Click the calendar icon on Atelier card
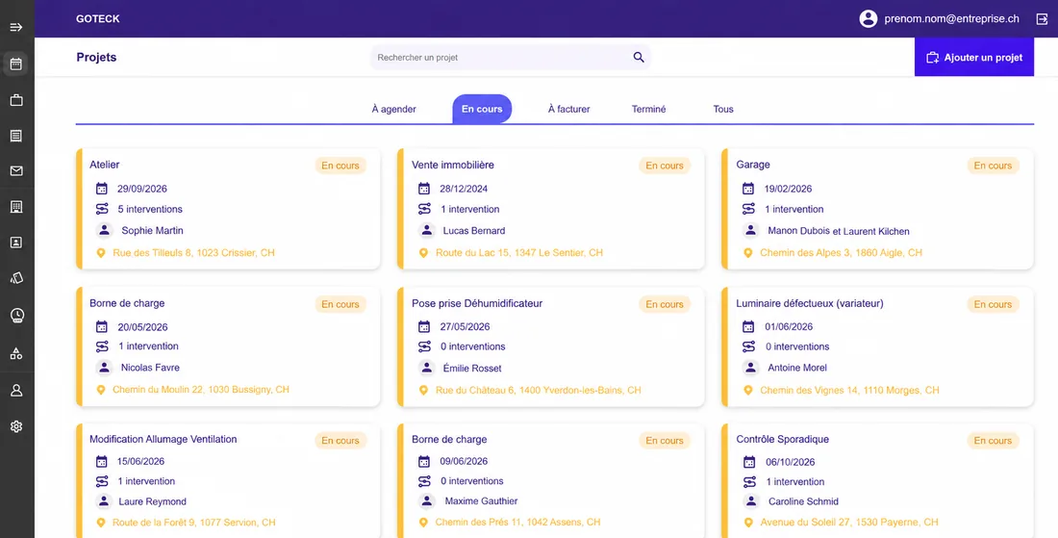1058x538 pixels. [x=102, y=189]
